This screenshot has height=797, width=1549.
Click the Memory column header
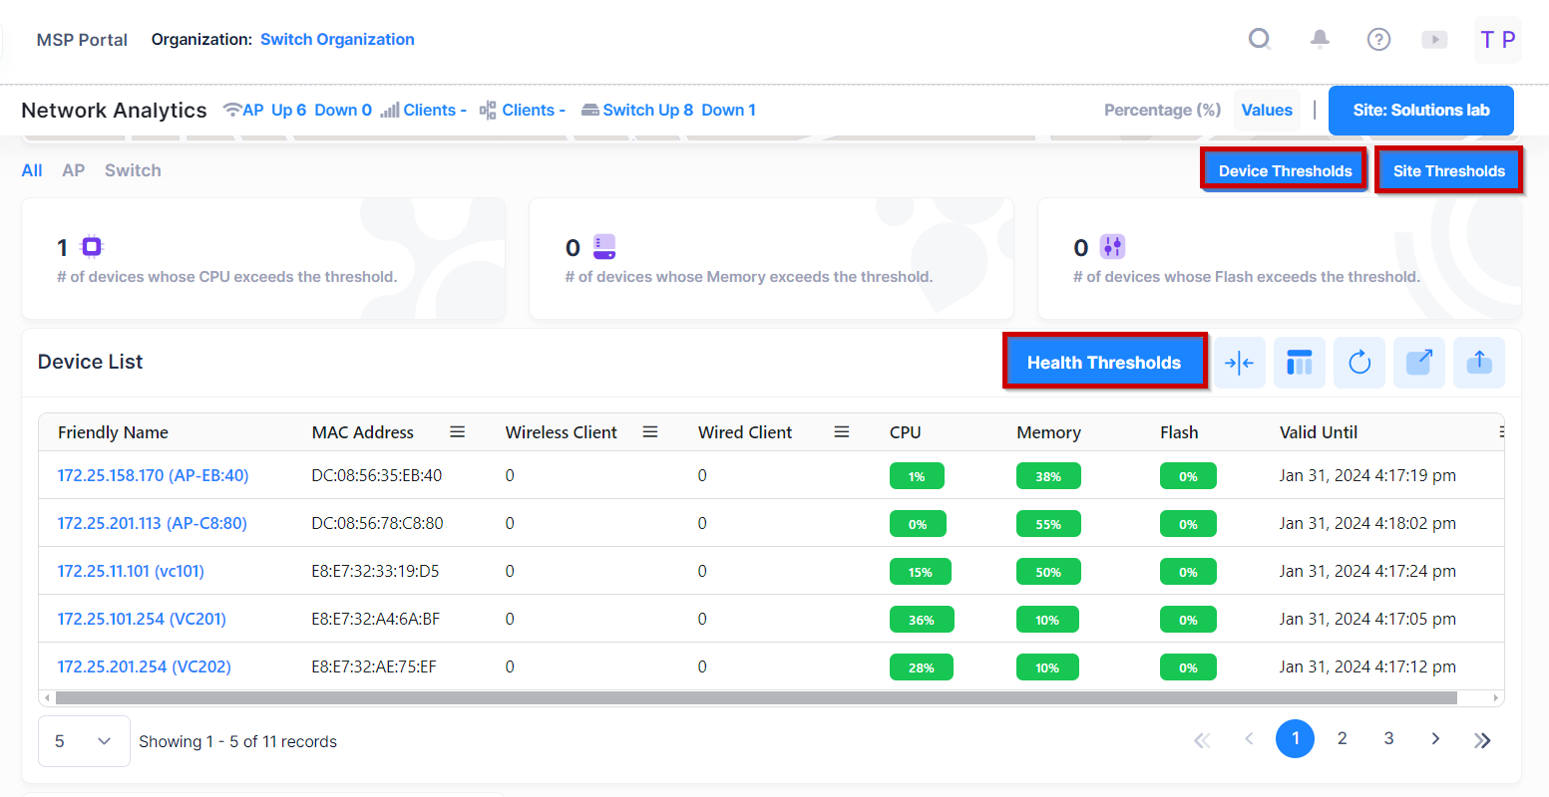pos(1048,432)
